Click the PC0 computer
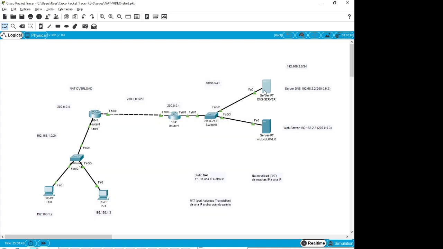 coord(49,191)
